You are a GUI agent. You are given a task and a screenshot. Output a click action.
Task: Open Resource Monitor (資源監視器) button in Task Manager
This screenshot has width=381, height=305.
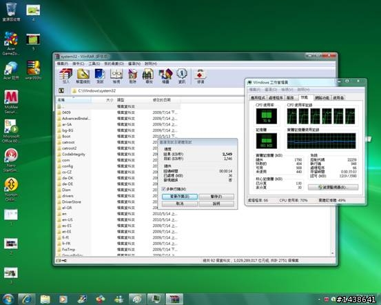[x=333, y=187]
